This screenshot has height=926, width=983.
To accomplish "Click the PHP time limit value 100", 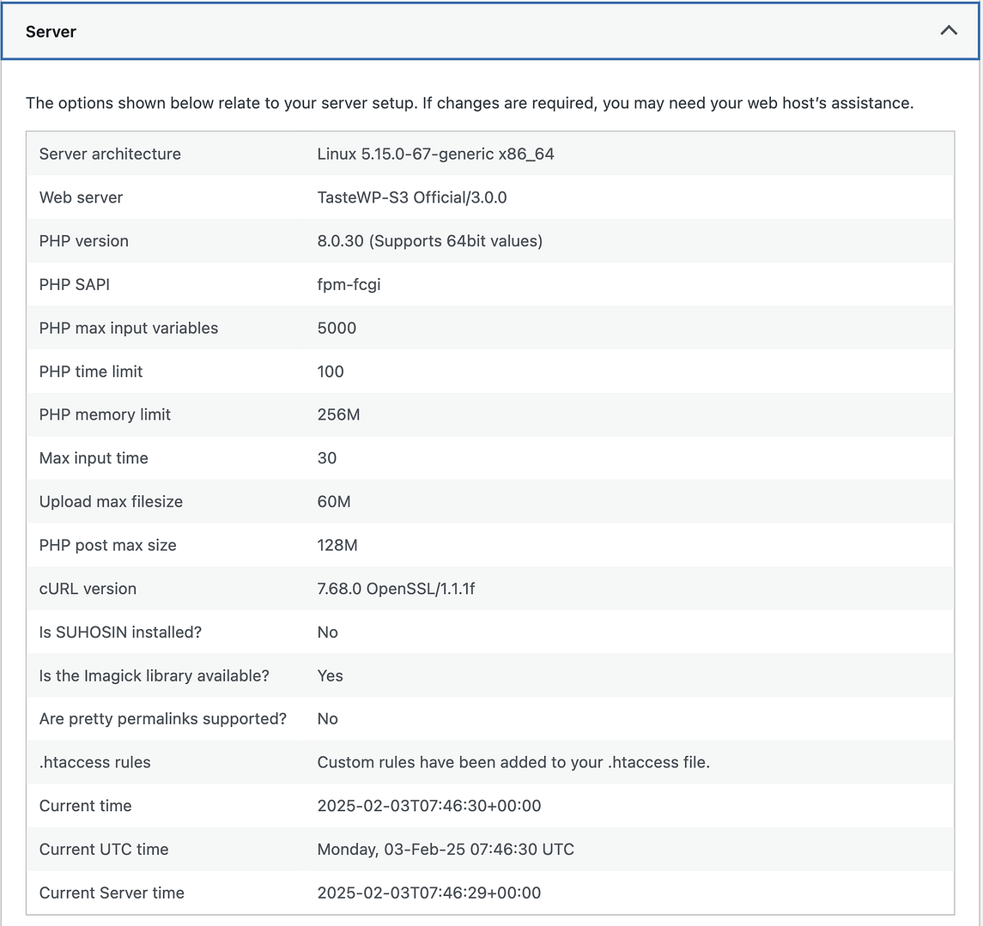I will pos(330,371).
